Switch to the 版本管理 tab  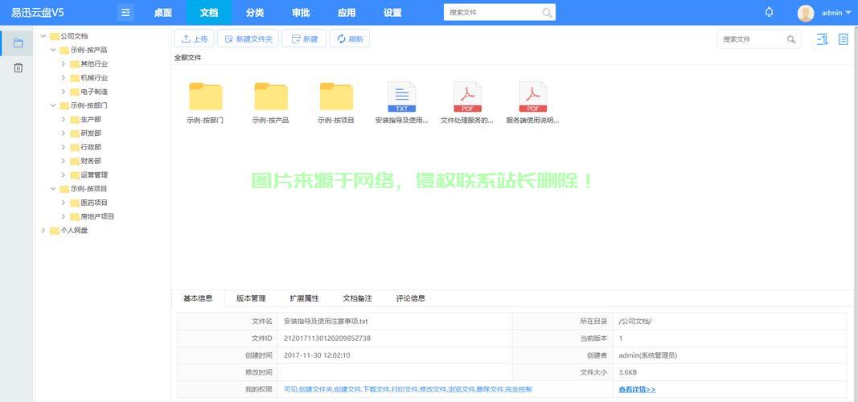pyautogui.click(x=251, y=298)
